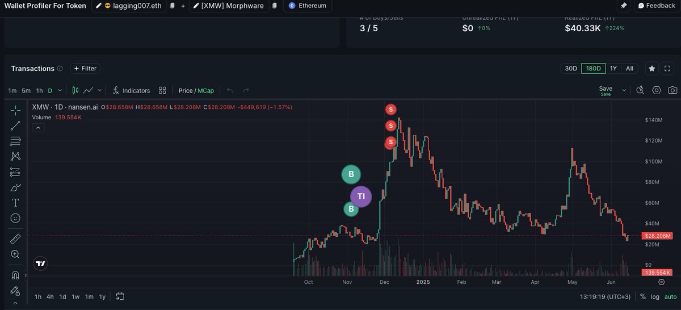
Task: Expand the time interval dropdown arrow
Action: (x=60, y=90)
